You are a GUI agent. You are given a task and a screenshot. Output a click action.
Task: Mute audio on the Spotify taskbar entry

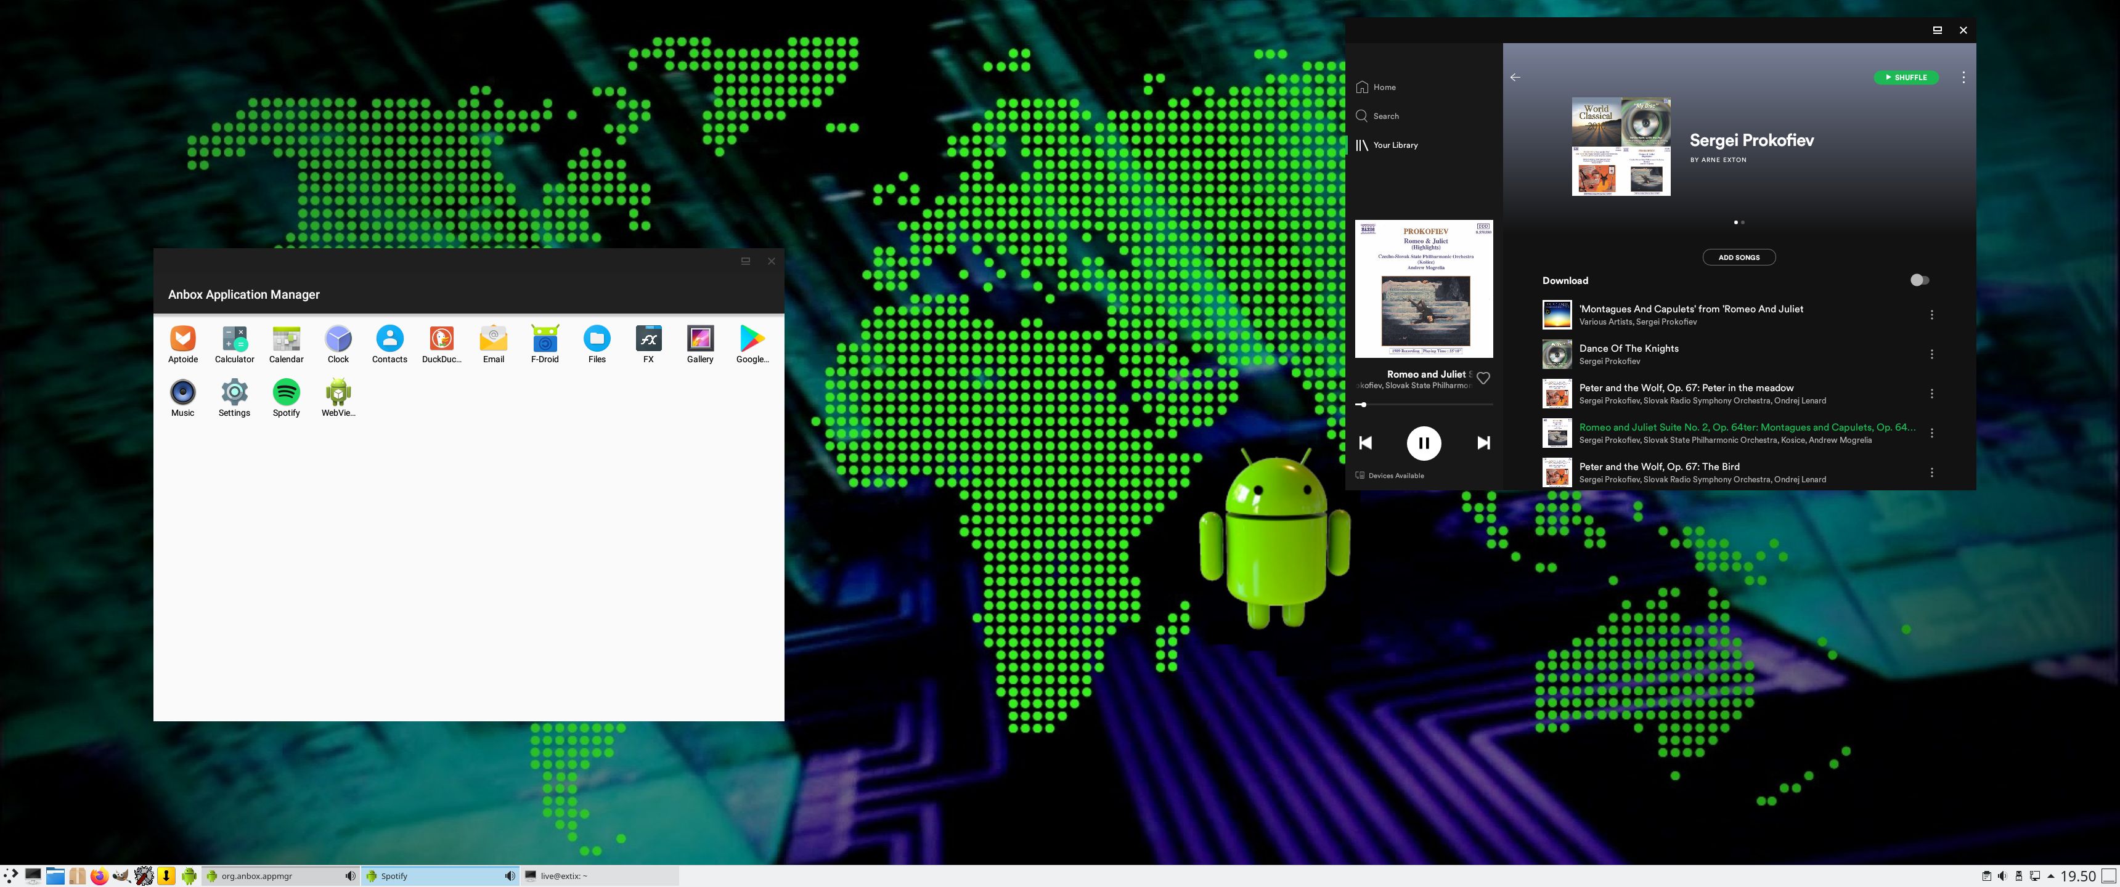[x=510, y=877]
